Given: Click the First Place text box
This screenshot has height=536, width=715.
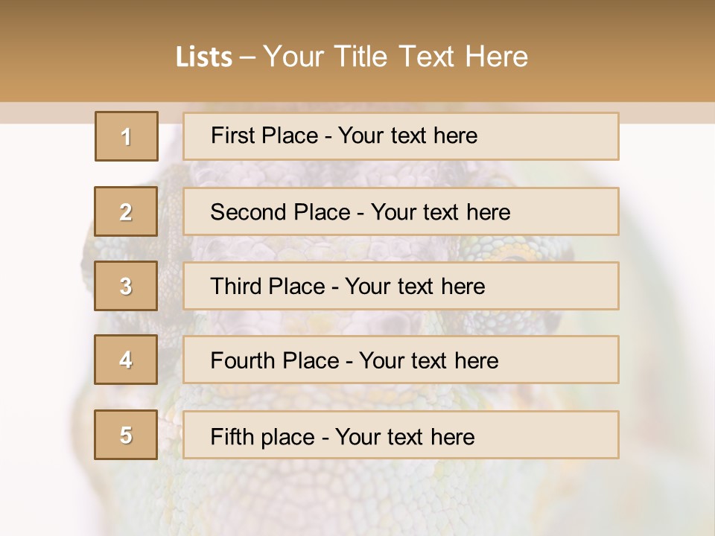Looking at the screenshot, I should click(401, 136).
